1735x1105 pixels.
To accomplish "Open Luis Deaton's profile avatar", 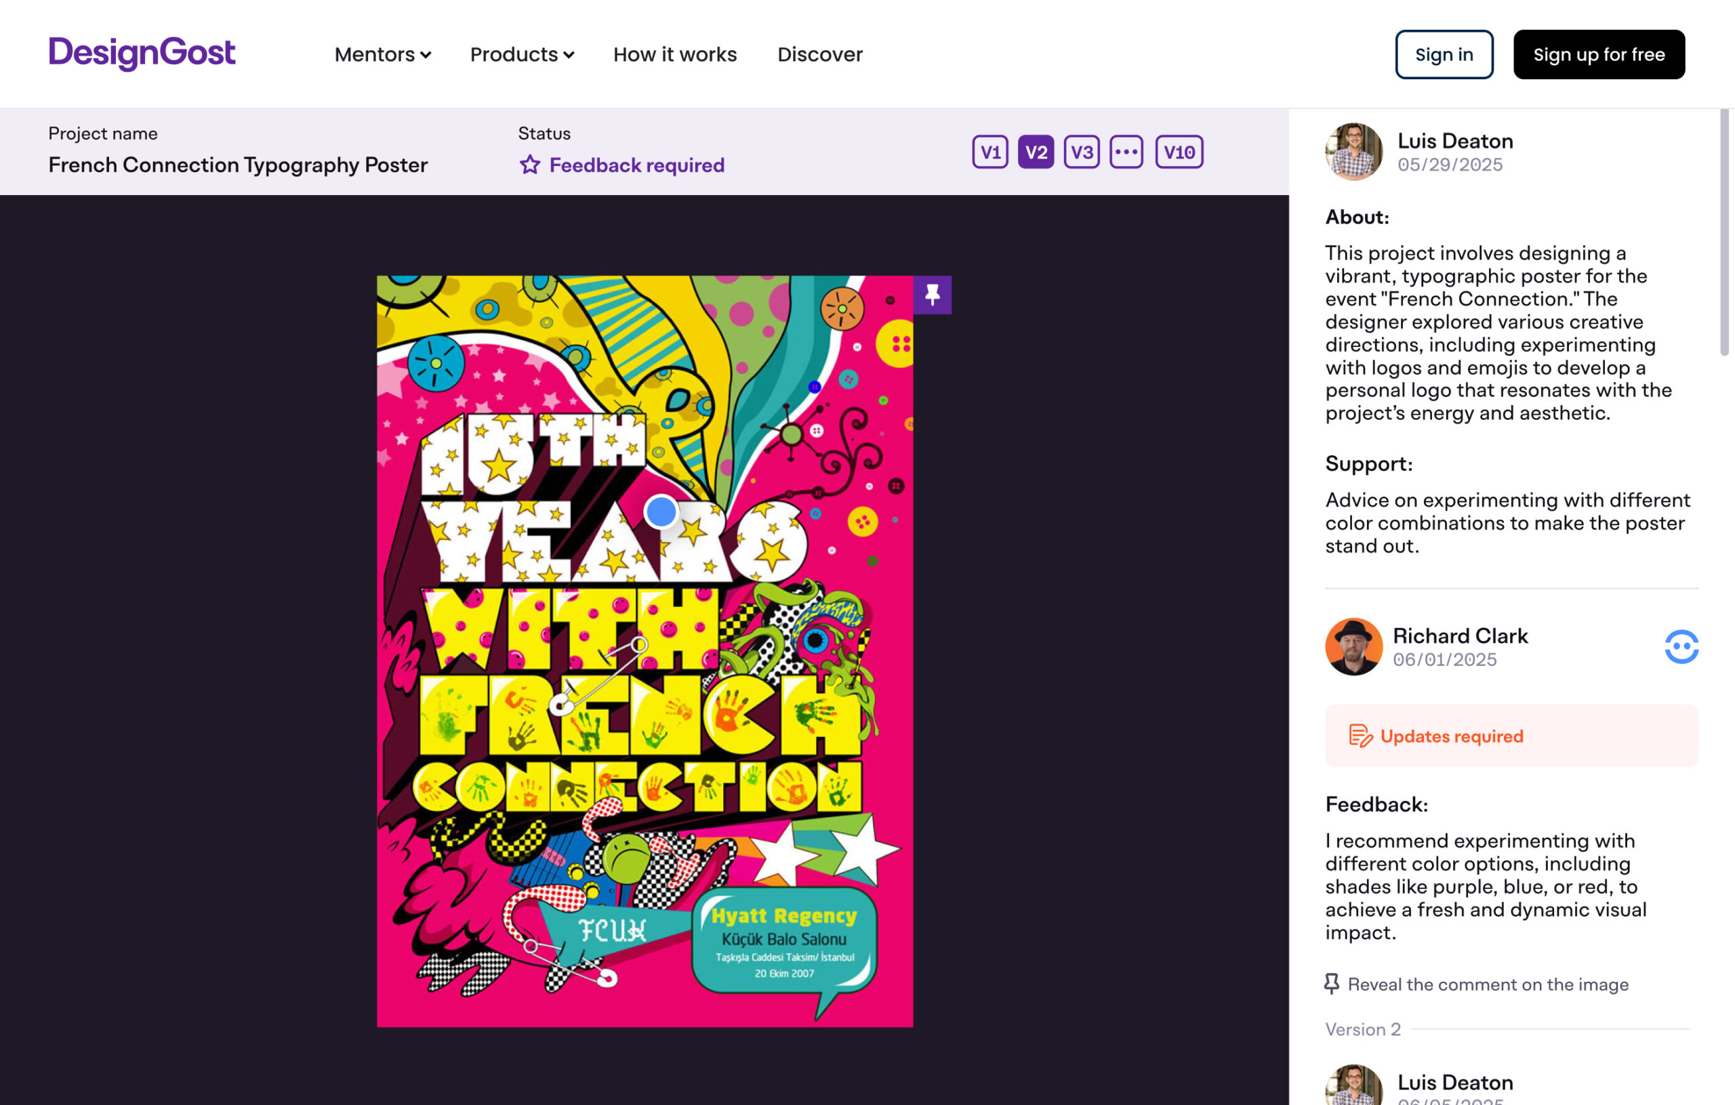I will pos(1353,152).
